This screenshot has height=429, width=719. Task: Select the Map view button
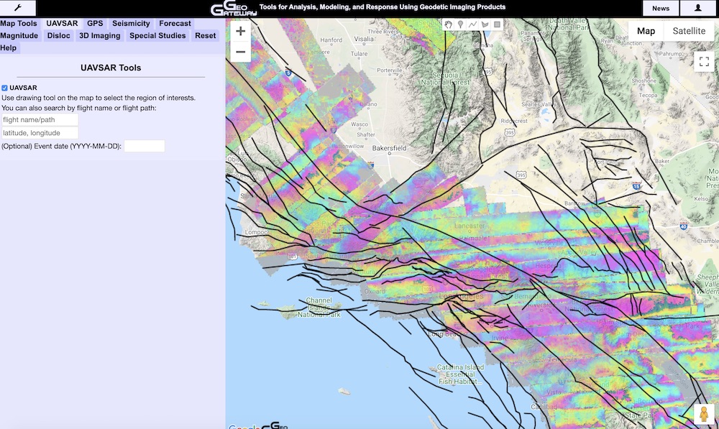click(x=646, y=31)
